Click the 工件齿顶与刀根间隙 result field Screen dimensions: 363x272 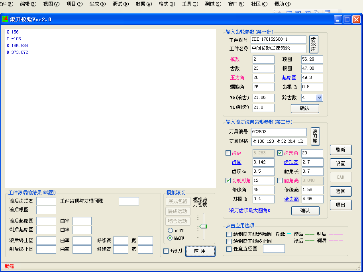click(129, 201)
